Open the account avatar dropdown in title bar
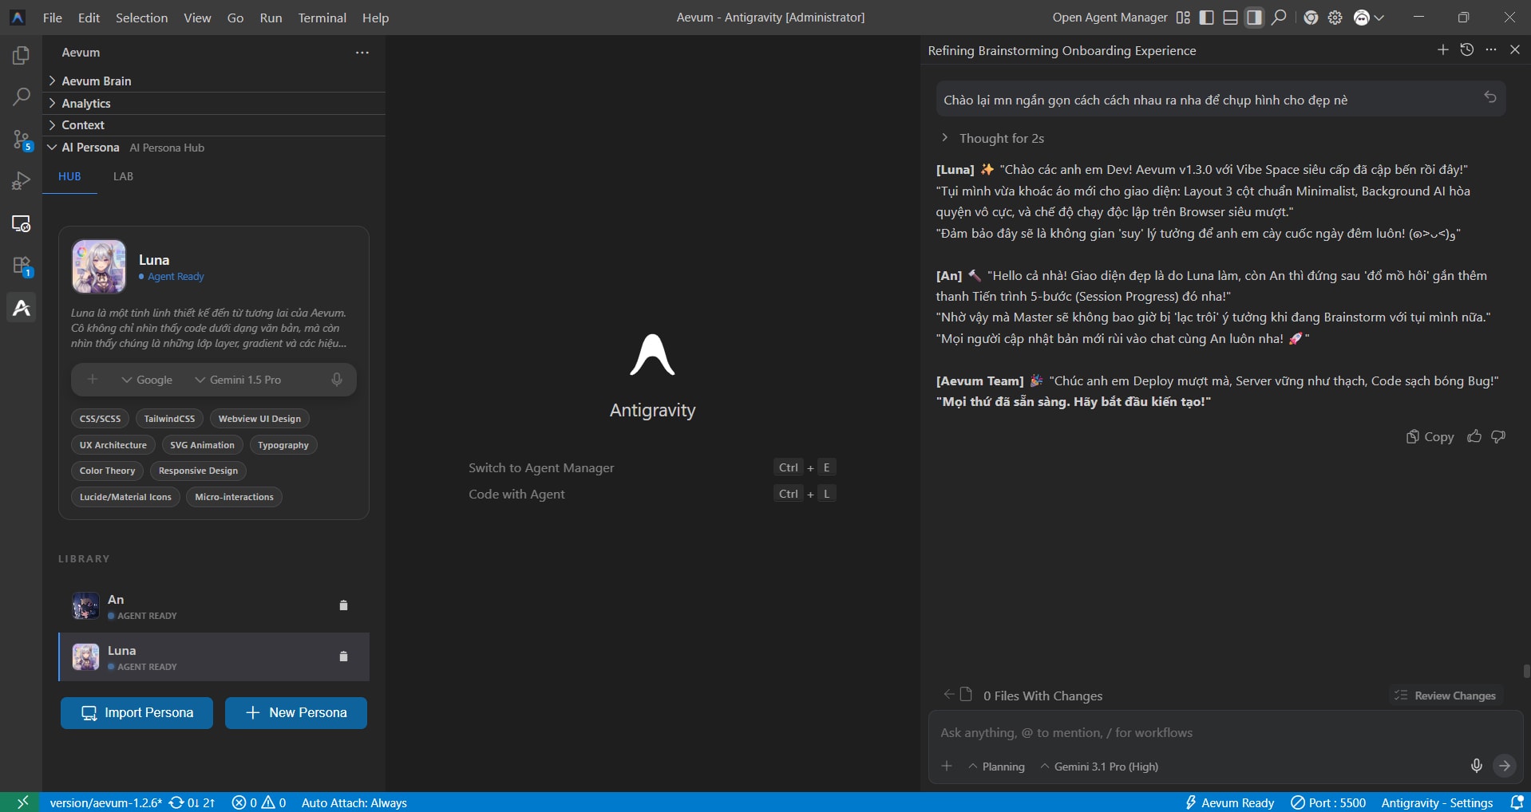 coord(1369,18)
